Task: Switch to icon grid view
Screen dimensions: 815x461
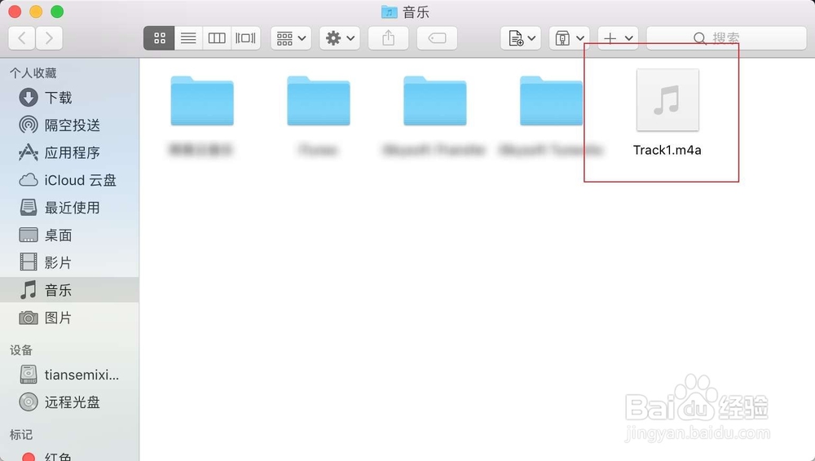Action: [159, 38]
